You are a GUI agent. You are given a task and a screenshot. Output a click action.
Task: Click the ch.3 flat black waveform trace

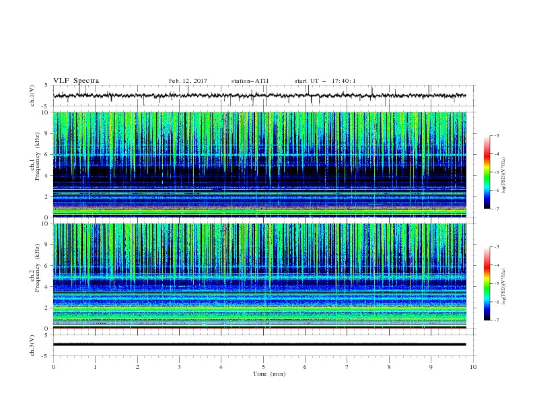point(259,345)
